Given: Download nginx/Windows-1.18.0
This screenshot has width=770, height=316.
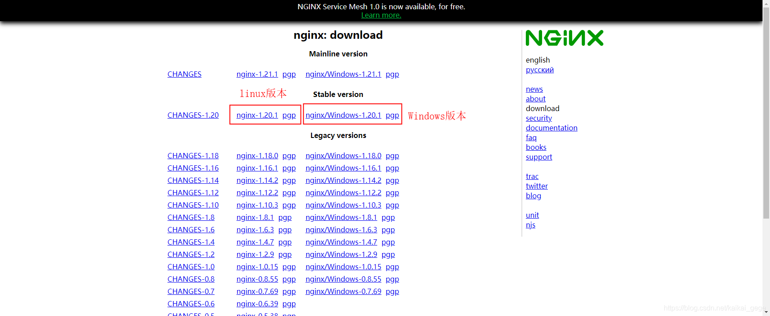Looking at the screenshot, I should (x=343, y=156).
